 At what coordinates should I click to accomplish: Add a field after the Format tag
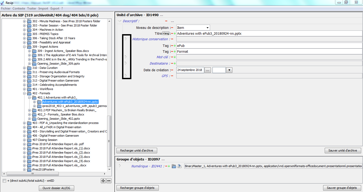pyautogui.click(x=175, y=52)
